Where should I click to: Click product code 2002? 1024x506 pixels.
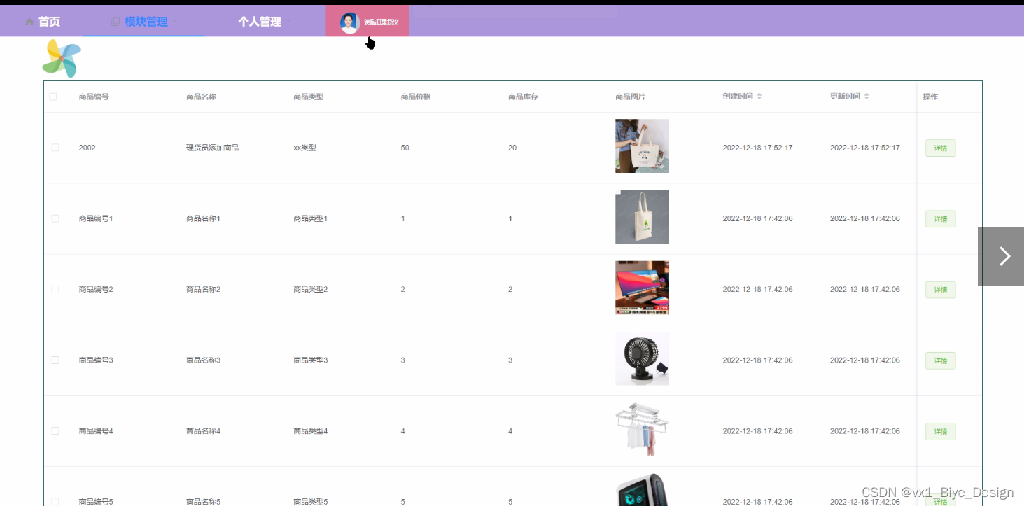(87, 148)
